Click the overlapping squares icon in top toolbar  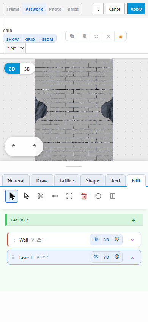(x=72, y=36)
